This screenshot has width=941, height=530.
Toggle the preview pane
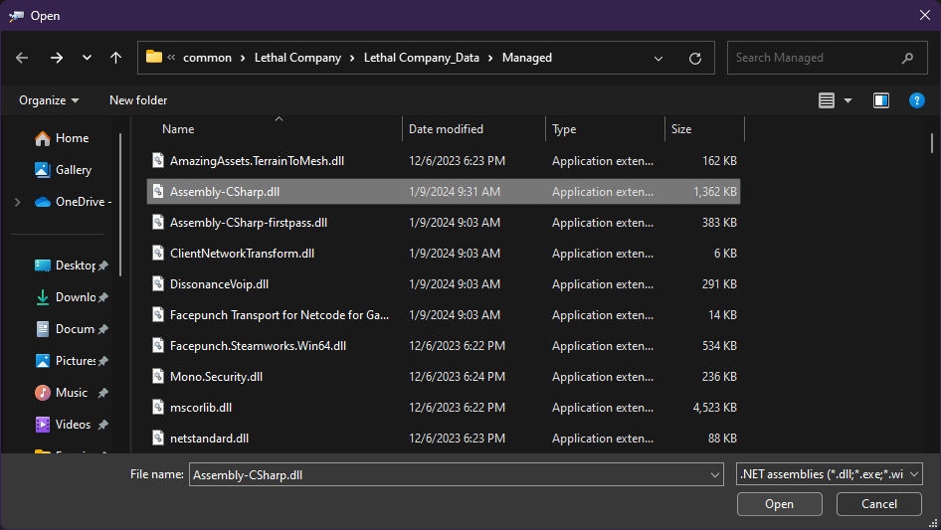(881, 100)
